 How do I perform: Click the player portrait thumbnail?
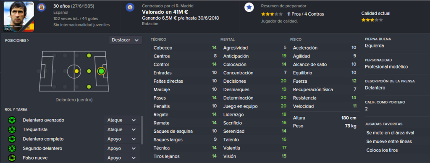tap(19, 16)
